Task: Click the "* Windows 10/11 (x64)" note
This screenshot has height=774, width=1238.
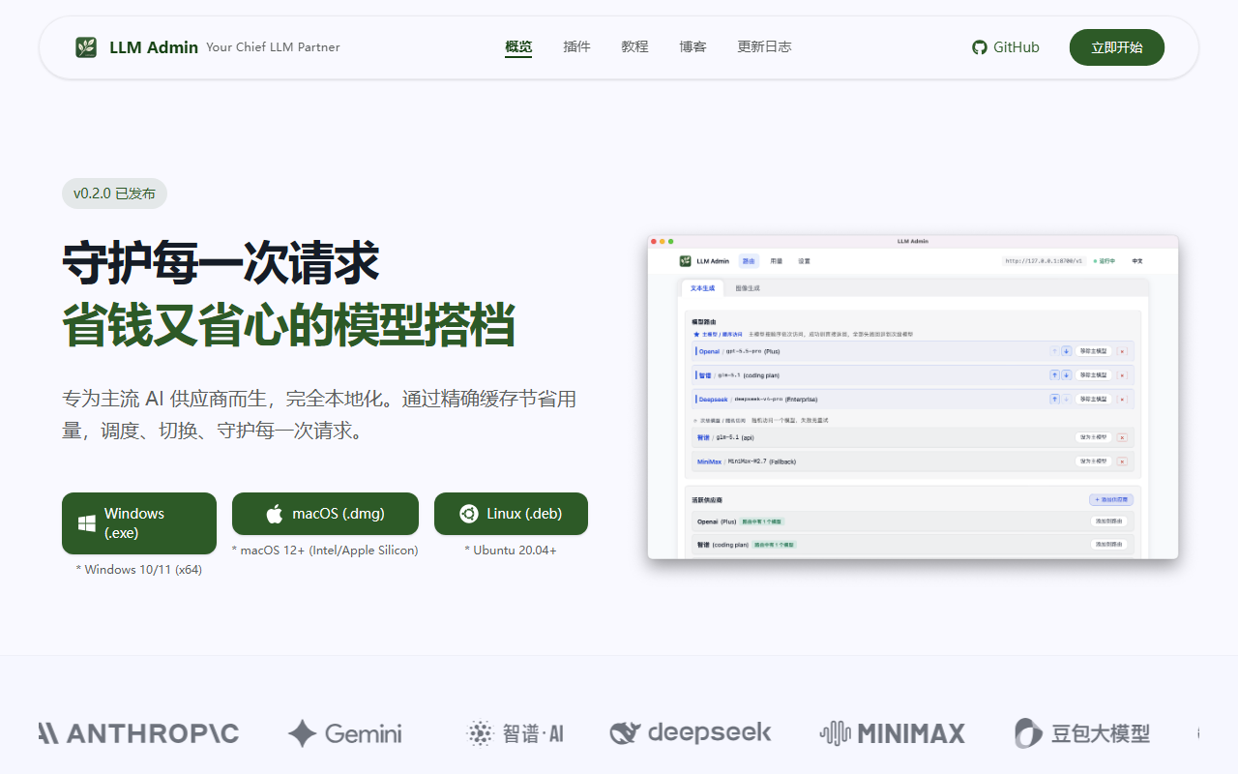Action: coord(139,570)
